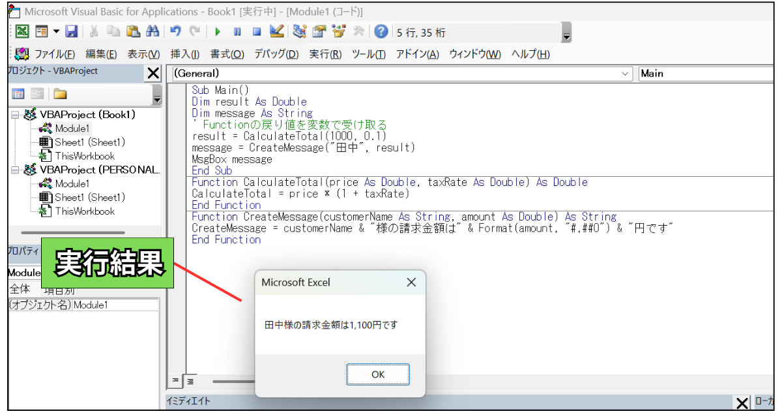The width and height of the screenshot is (782, 411).
Task: Click the MsgBox message code line
Action: pyautogui.click(x=231, y=159)
